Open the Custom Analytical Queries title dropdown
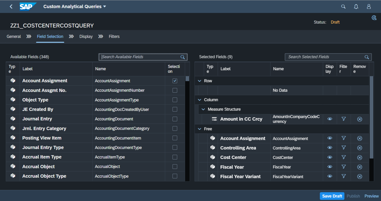The width and height of the screenshot is (381, 201). pyautogui.click(x=105, y=6)
